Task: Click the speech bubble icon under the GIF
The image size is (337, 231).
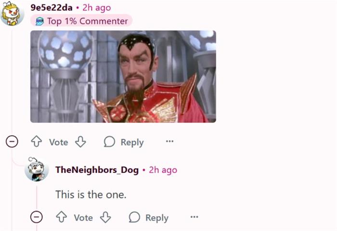Action: (x=109, y=142)
